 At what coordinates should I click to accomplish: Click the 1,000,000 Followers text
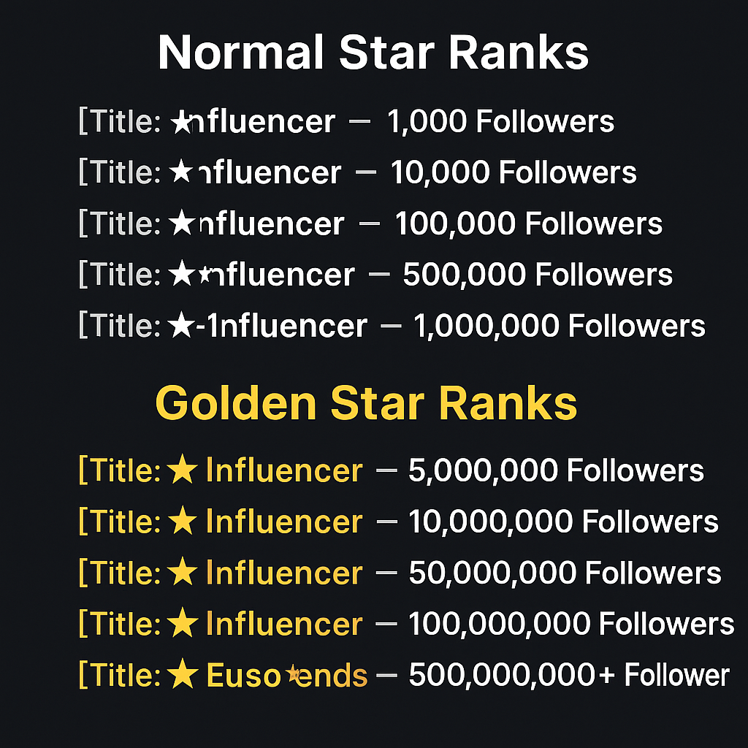pos(559,327)
